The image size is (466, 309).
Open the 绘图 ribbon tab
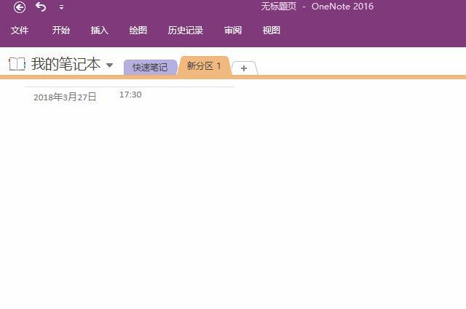coord(138,30)
